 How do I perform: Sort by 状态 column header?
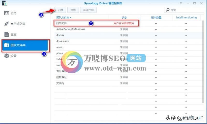coord(124,17)
